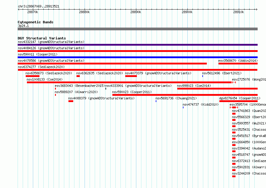Click the DGV Structural Variants track title
Viewport: 266px width, 188px height.
click(42, 38)
